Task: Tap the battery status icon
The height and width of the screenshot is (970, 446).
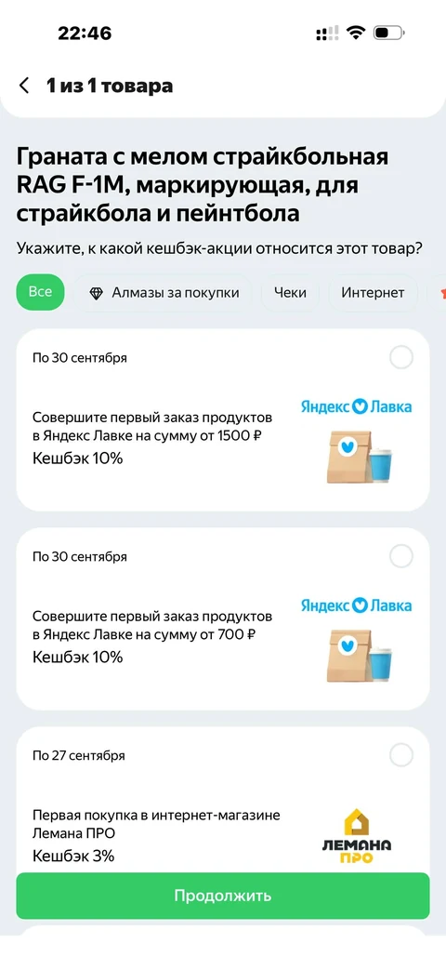Action: (388, 33)
